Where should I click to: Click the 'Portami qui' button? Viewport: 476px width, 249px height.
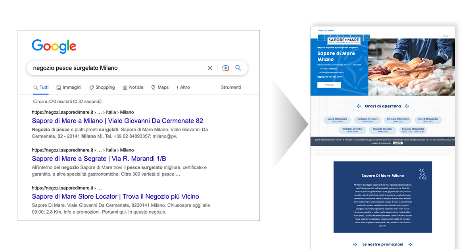pos(329,85)
